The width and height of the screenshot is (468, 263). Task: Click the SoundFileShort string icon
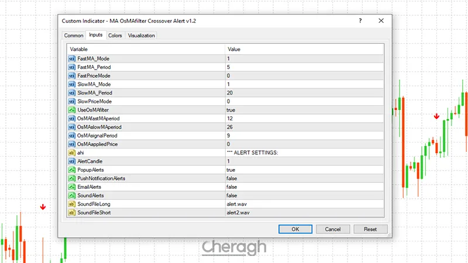tap(72, 213)
